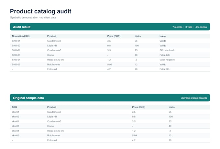
Task: Select the "Valor negativo" issue cell
Action: click(167, 60)
